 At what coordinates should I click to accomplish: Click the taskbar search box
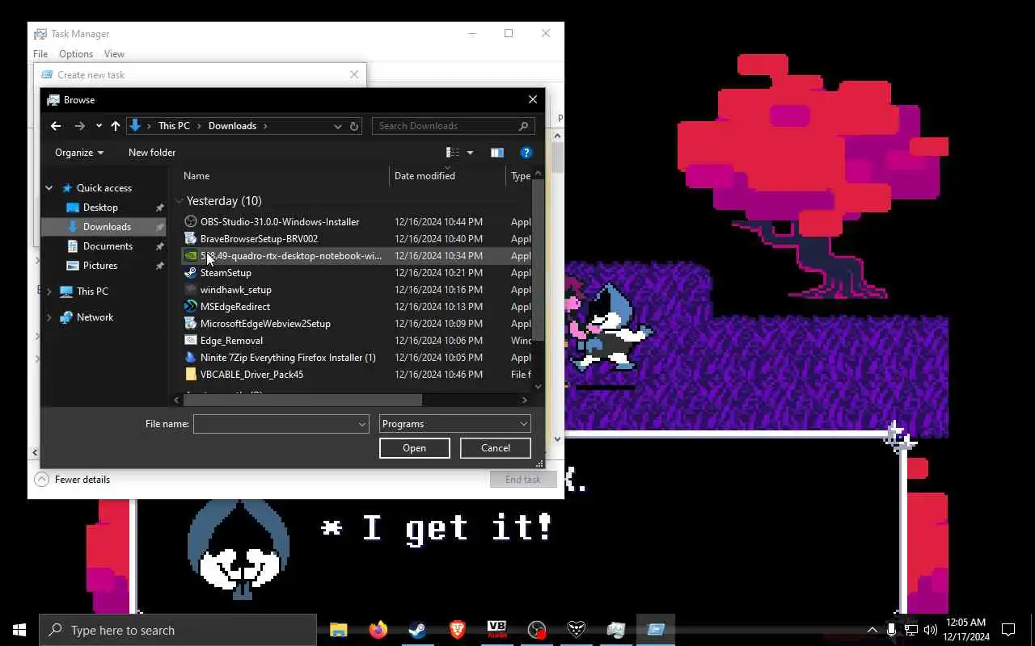[x=178, y=630]
